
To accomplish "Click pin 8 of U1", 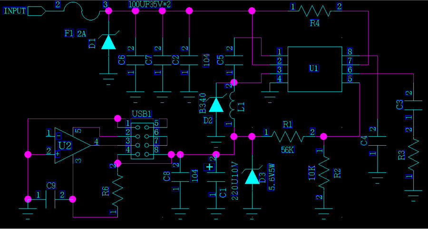I will (x=350, y=51).
